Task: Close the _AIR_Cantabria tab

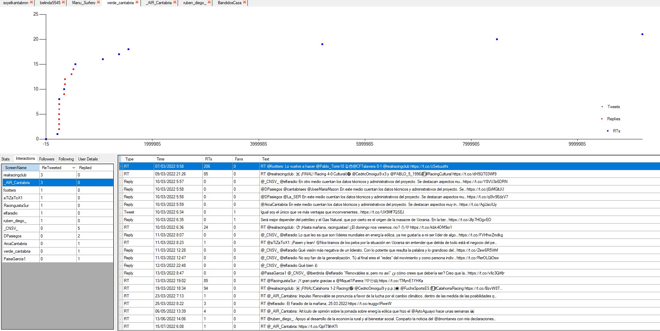Action: pyautogui.click(x=175, y=2)
